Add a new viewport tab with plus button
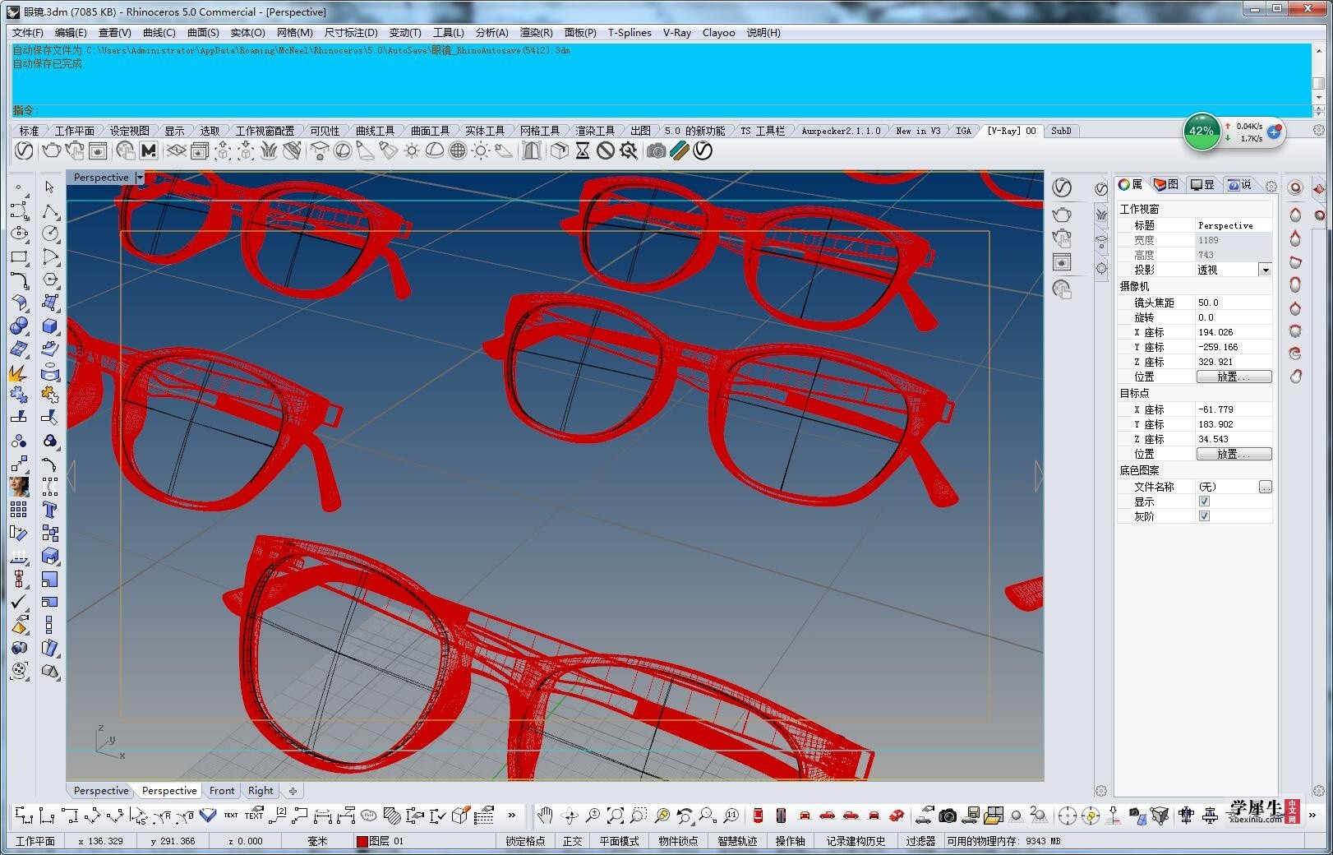 point(293,791)
